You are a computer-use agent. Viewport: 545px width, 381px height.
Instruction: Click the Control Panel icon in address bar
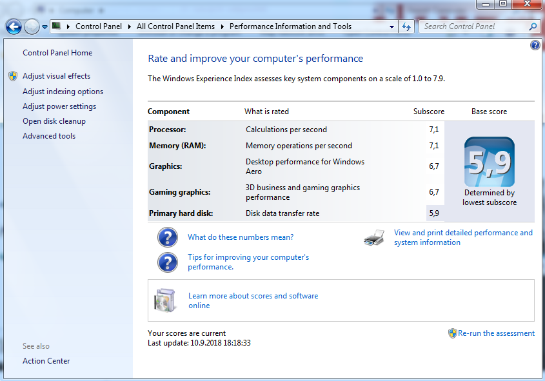(56, 26)
